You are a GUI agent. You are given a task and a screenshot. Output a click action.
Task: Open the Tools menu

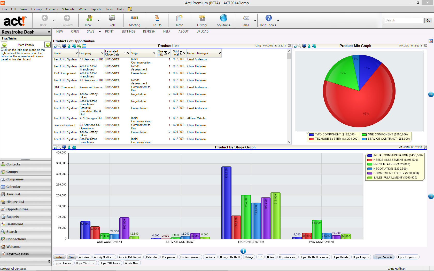[109, 9]
